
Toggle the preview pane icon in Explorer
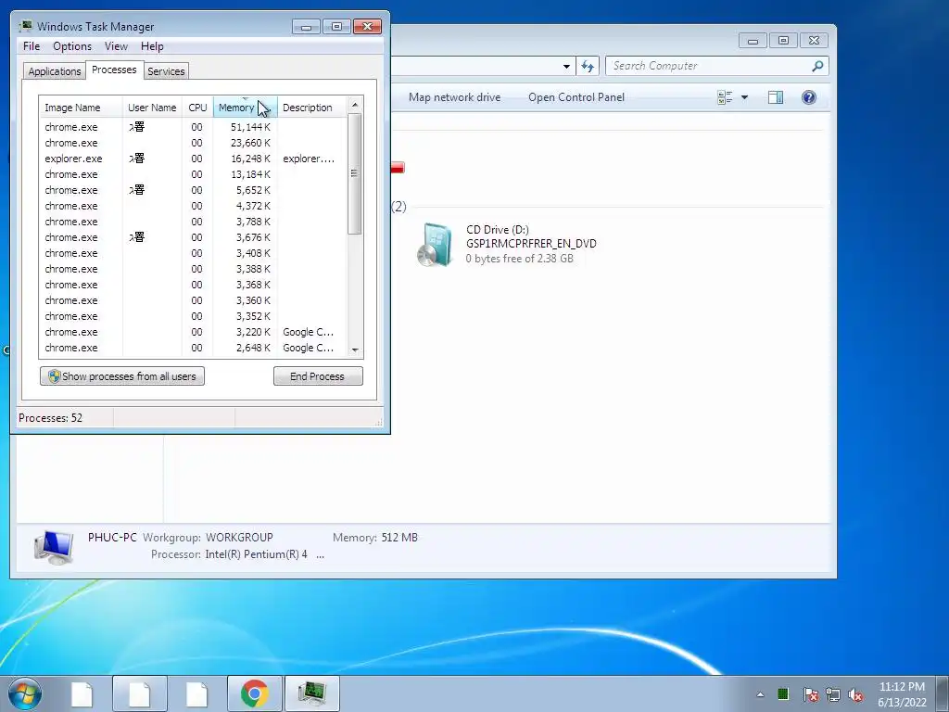coord(776,97)
